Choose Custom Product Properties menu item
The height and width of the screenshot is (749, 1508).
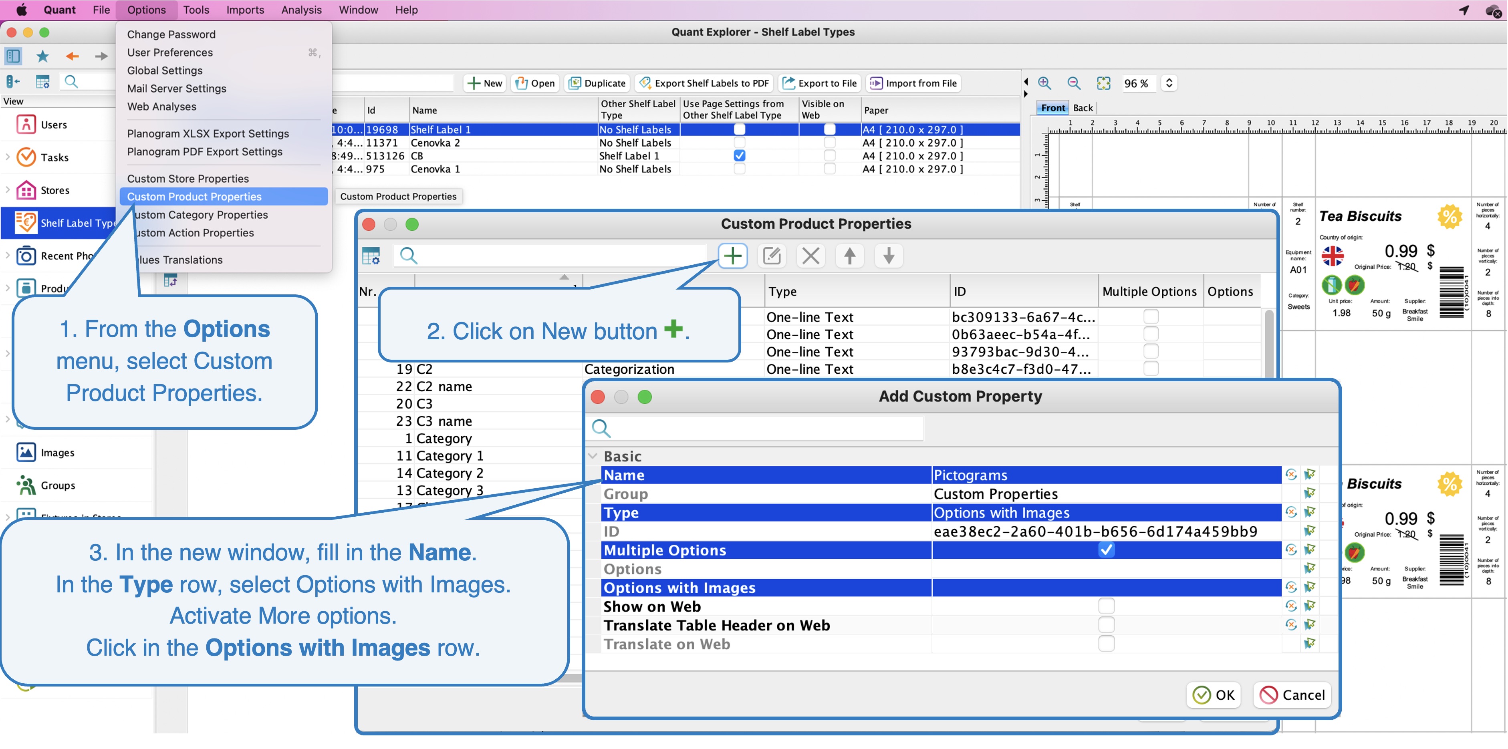pos(223,197)
